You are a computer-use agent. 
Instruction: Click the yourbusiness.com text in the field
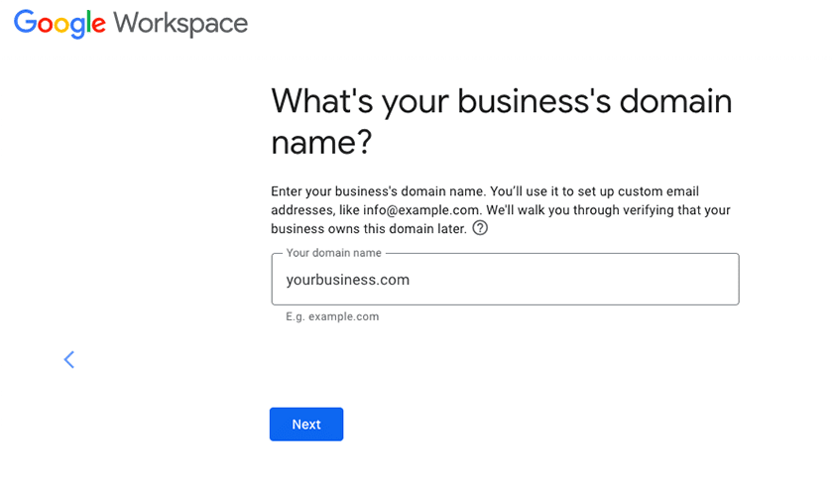[348, 280]
